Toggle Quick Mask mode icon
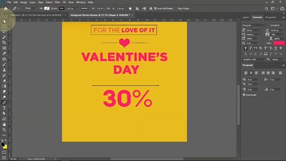The width and height of the screenshot is (286, 161). [4, 153]
